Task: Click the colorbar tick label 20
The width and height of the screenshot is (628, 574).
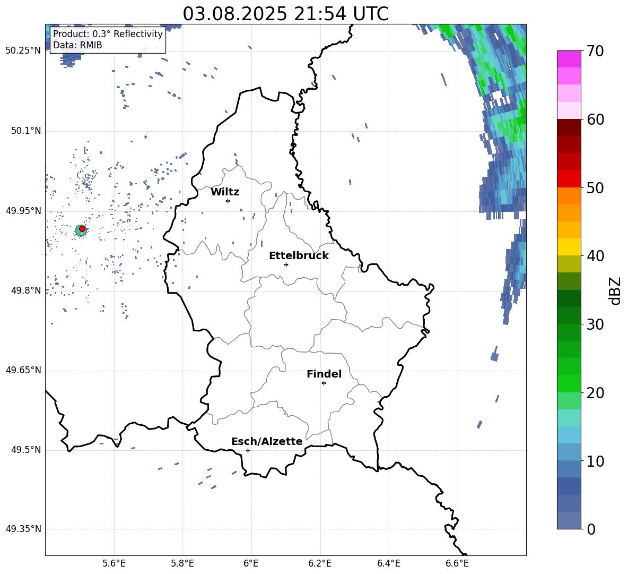Action: [595, 393]
